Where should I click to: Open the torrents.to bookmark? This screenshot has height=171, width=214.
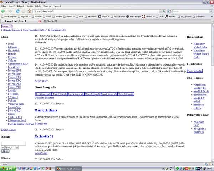[x=148, y=17]
